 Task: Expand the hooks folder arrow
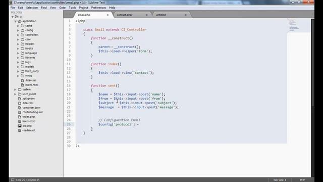pos(18,49)
